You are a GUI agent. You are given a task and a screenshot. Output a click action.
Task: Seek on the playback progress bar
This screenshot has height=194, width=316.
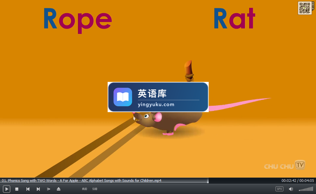click(x=158, y=181)
